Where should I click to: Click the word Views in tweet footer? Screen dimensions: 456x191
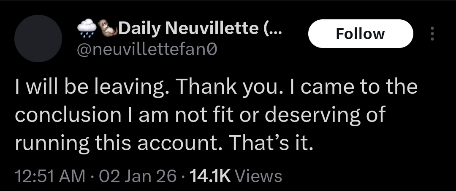pyautogui.click(x=257, y=176)
